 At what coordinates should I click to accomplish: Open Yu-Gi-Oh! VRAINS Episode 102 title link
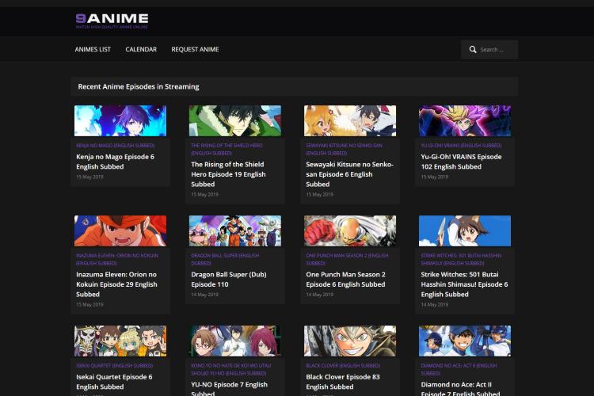click(461, 162)
